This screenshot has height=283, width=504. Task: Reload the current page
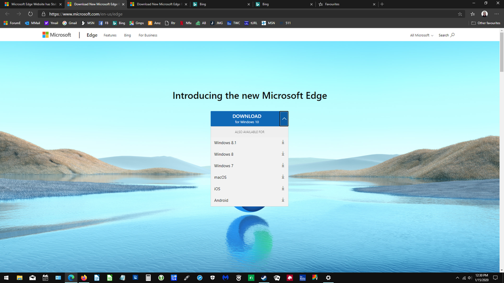point(30,14)
